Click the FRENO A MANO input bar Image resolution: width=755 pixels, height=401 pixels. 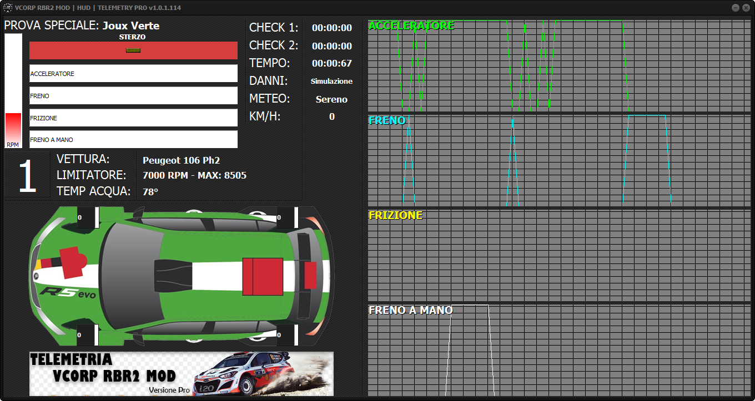(x=133, y=139)
